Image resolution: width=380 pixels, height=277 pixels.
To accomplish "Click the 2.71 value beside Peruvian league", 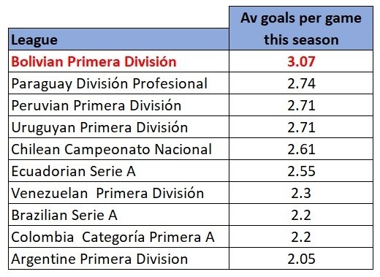I will click(x=301, y=105).
